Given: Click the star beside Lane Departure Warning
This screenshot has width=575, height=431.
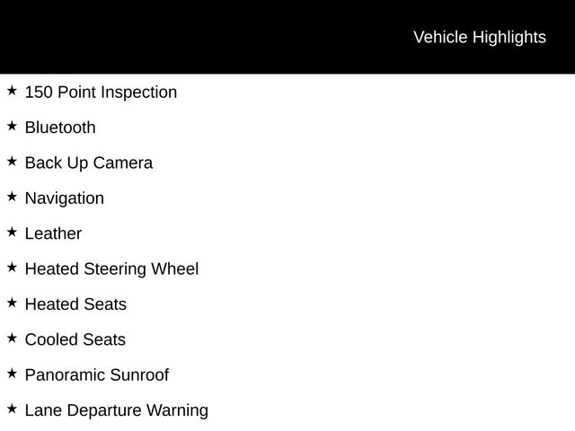Looking at the screenshot, I should click(12, 409).
